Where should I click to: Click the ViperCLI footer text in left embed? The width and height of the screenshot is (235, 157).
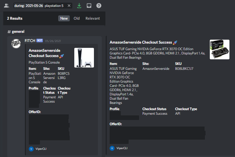[x=41, y=149]
